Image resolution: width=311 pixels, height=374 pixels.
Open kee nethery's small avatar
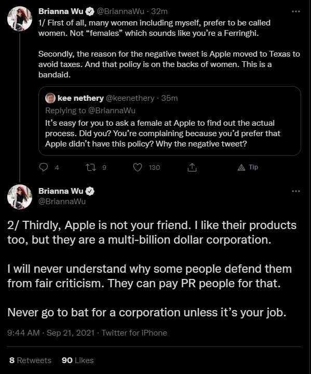[50, 98]
